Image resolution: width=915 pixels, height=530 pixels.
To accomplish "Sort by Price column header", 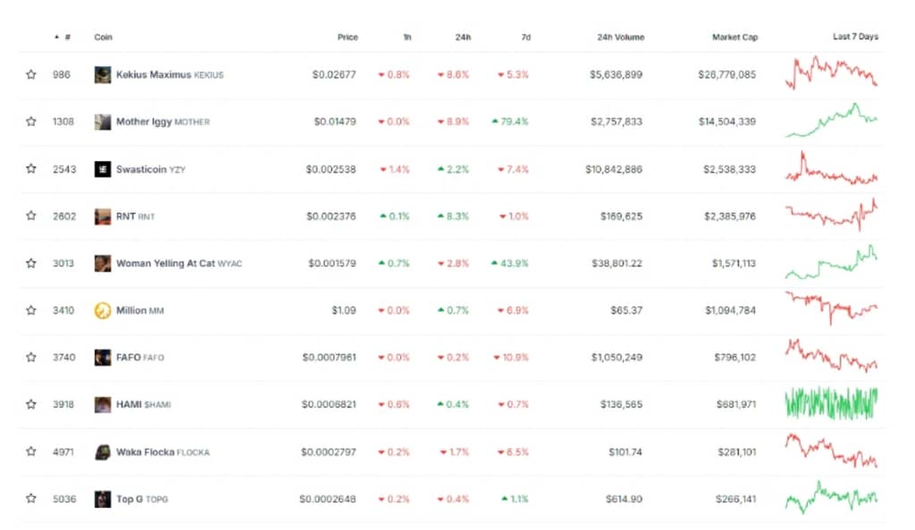I will point(348,38).
